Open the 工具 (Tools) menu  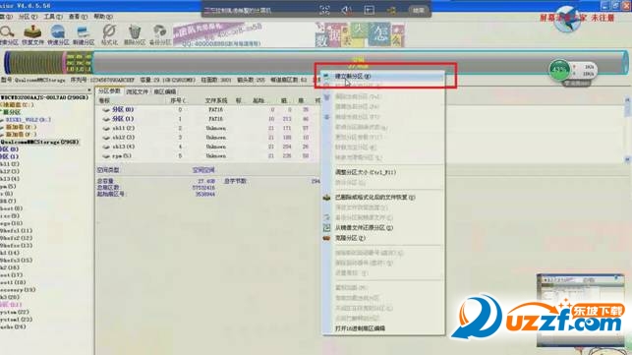coord(53,17)
